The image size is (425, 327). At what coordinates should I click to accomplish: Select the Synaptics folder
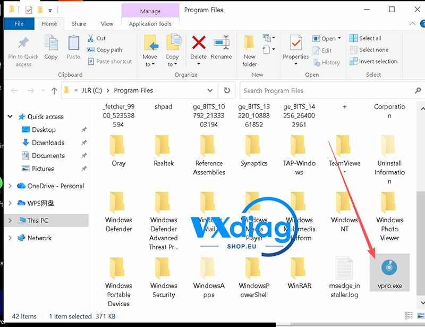click(254, 151)
